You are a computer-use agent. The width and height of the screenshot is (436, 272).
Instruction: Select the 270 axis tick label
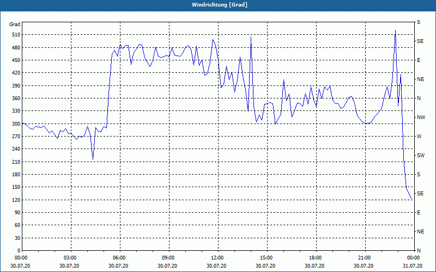click(16, 137)
